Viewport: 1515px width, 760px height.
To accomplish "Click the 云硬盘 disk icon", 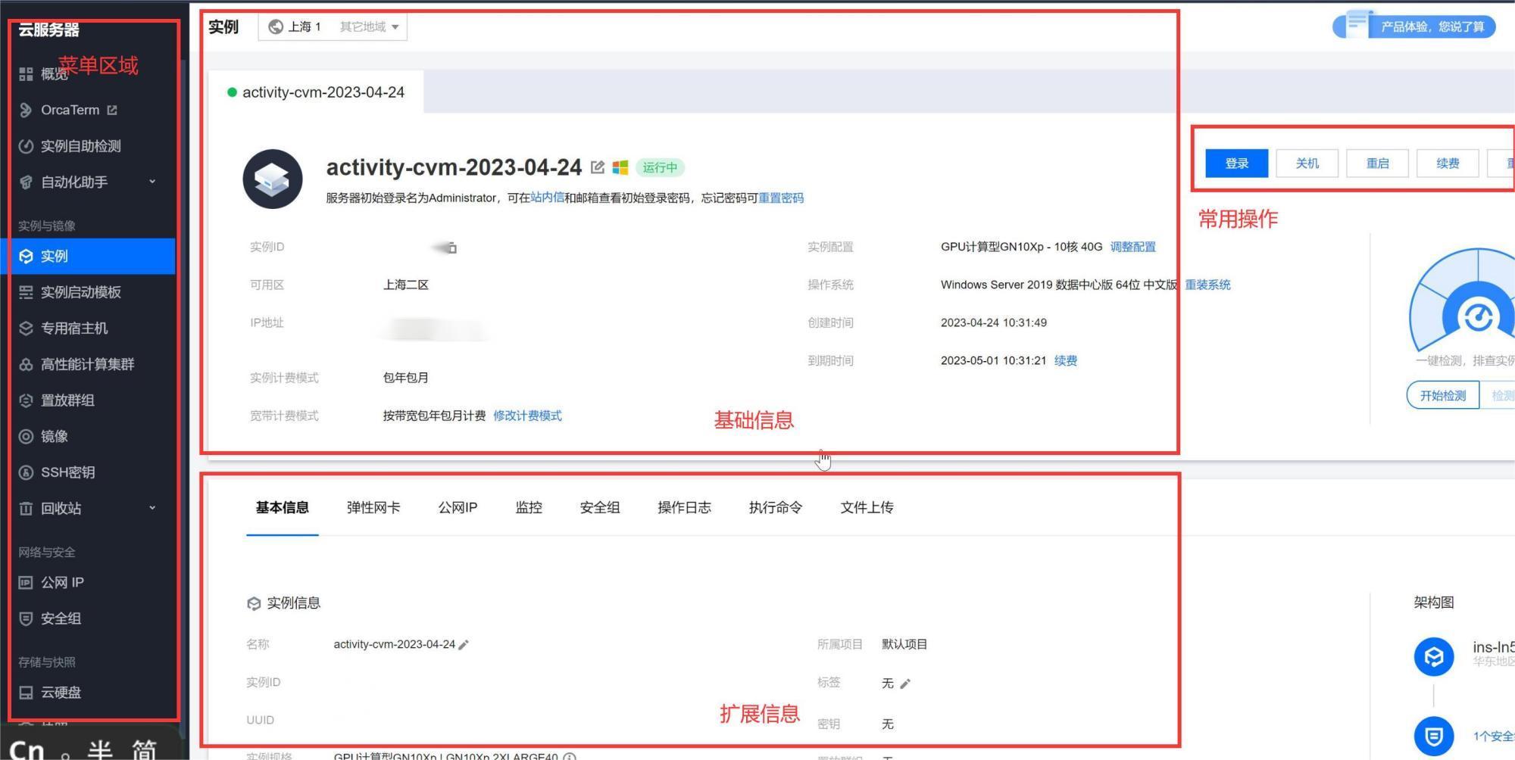I will tap(26, 693).
